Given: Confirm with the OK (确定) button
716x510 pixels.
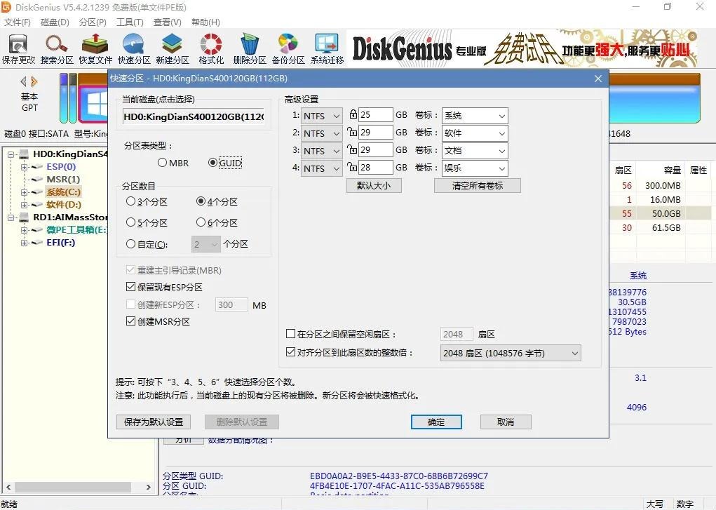Looking at the screenshot, I should 436,422.
